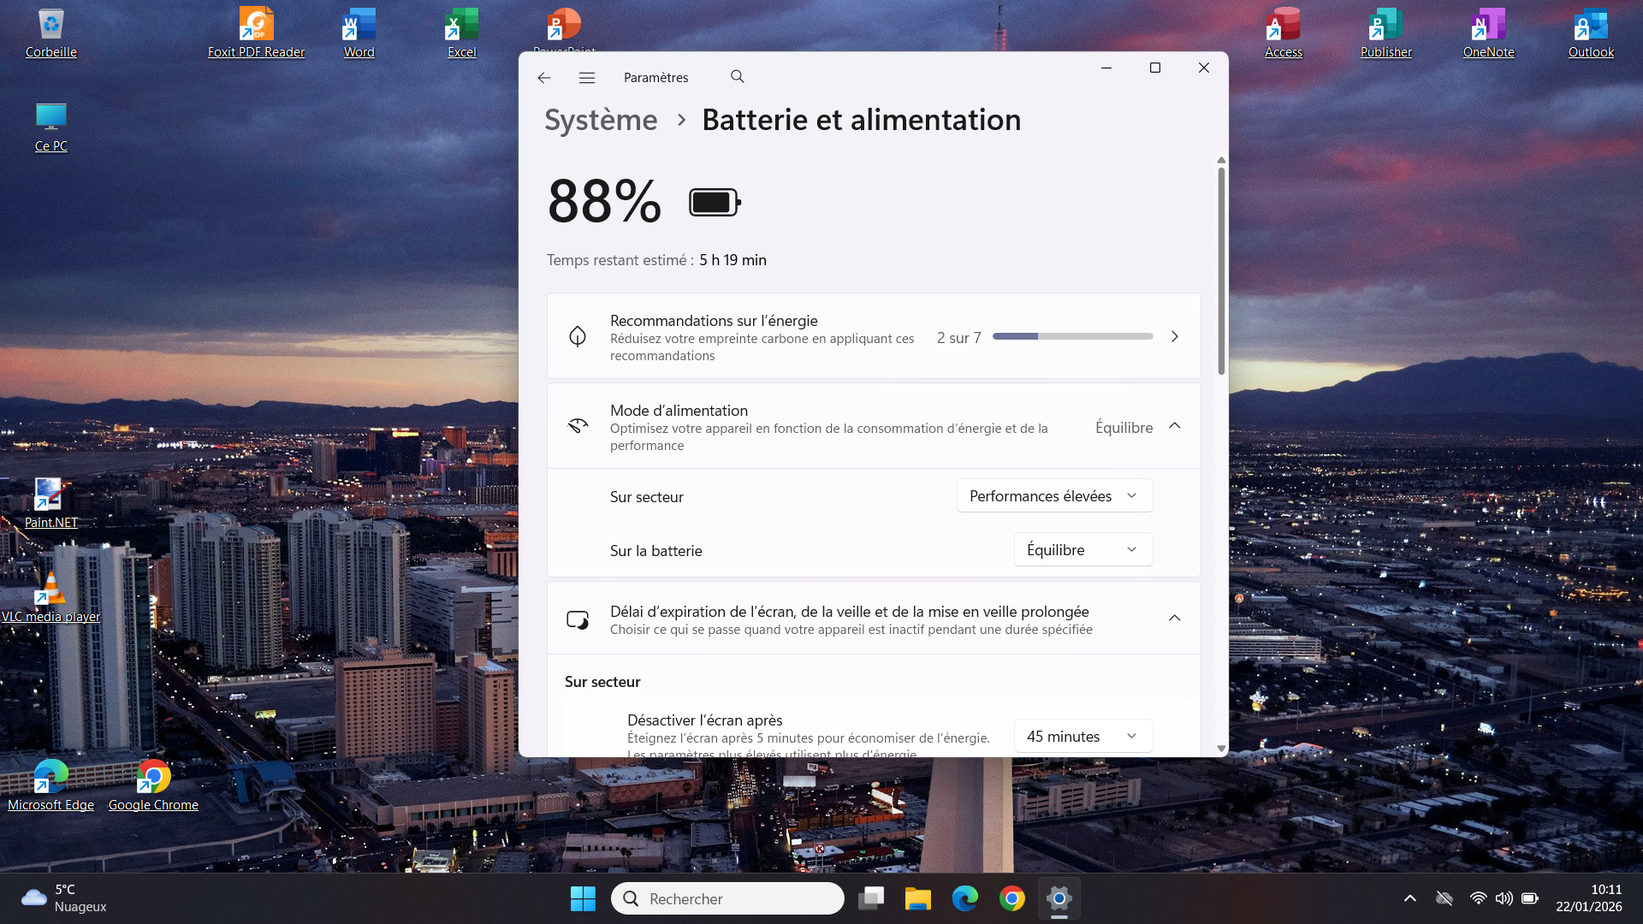The image size is (1643, 924).
Task: Open weather widget showing 5°C Nuageux
Action: click(x=64, y=898)
